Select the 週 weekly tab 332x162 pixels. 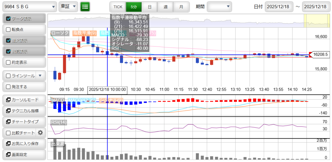165,6
